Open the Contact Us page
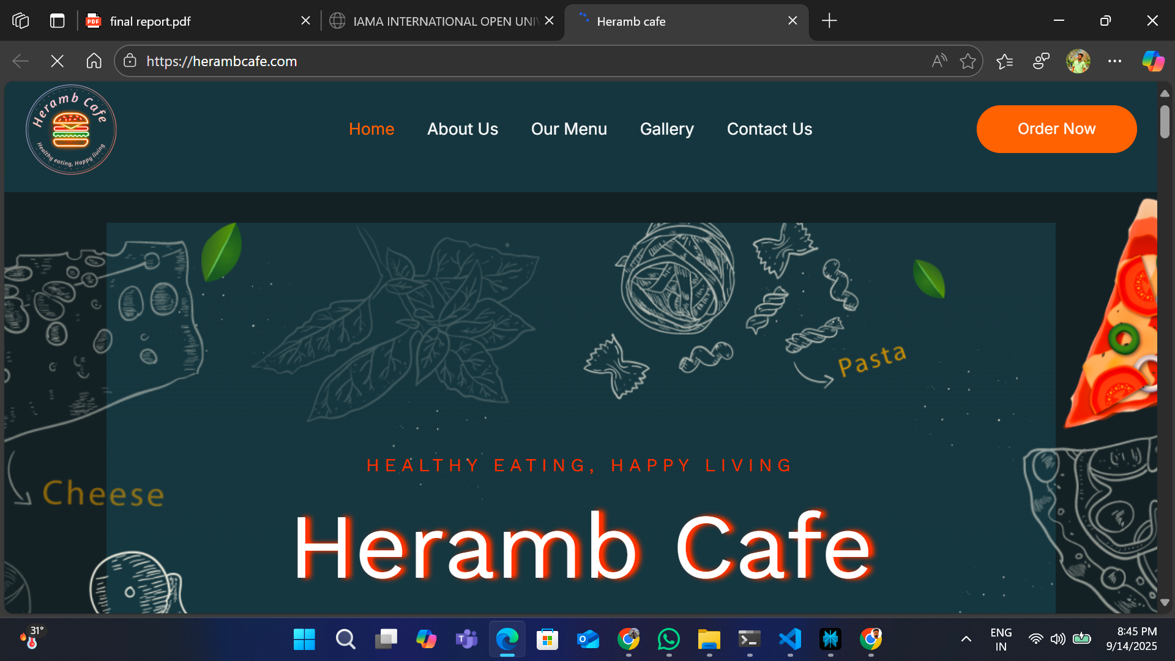This screenshot has height=661, width=1175. pos(769,129)
